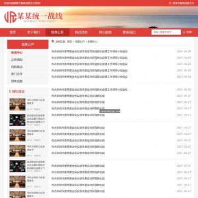This screenshot has height=198, width=198.
Task: Select the 信息公开 navigation tab
Action: click(57, 32)
